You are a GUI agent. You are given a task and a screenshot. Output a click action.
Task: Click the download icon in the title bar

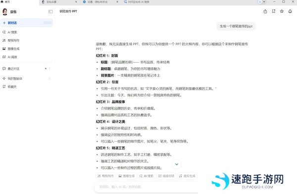[x=260, y=2]
